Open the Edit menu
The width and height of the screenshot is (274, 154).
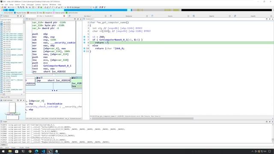point(6,5)
